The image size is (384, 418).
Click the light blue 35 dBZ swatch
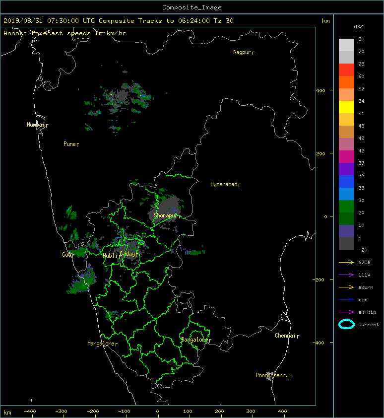coord(346,194)
